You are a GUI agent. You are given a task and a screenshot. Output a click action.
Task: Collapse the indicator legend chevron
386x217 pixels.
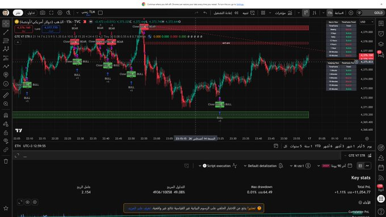[18, 42]
